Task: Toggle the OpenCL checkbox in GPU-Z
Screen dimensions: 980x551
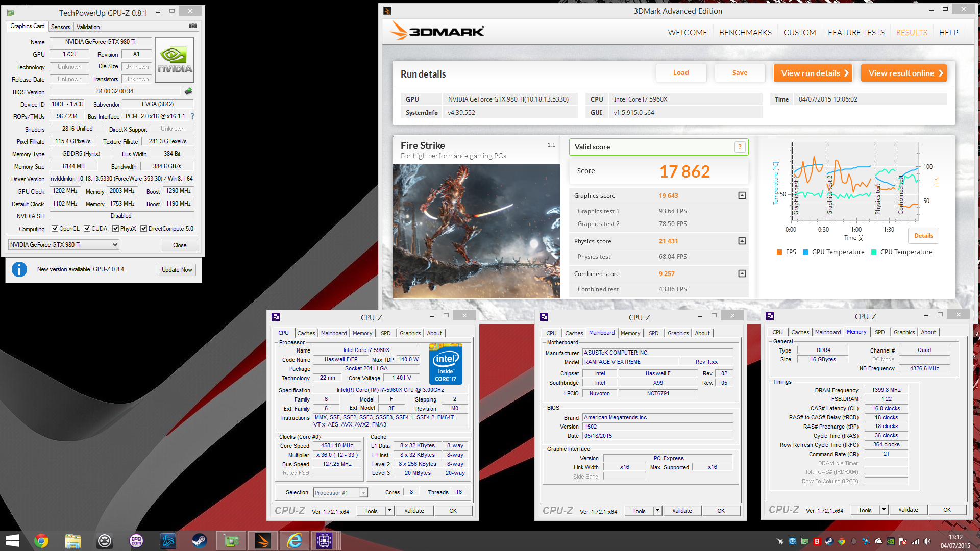Action: (55, 229)
